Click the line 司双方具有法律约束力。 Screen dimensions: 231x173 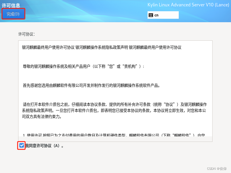(x=42, y=117)
